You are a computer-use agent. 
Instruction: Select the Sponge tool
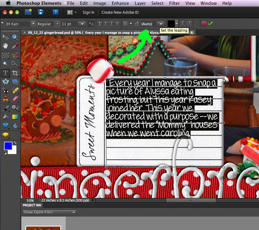(6, 135)
